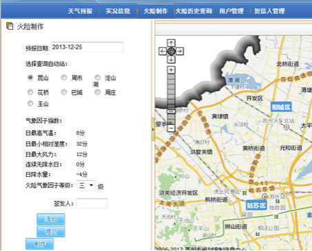Open the 火险气象因子等级 dropdown
Viewport: 312px width, 251px height.
click(86, 185)
